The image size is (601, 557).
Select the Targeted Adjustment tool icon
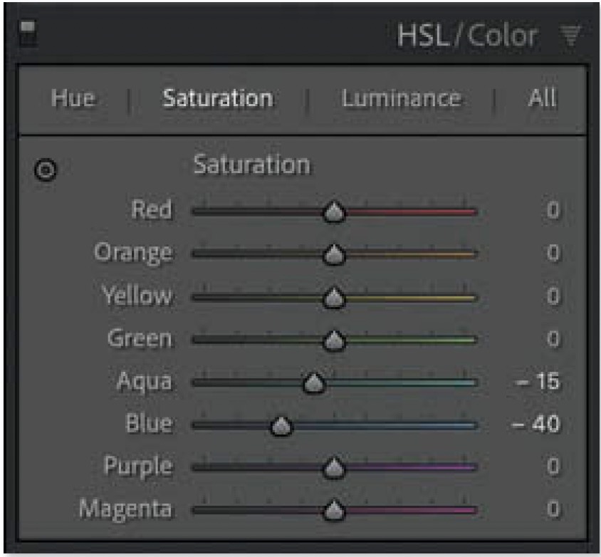(x=46, y=171)
